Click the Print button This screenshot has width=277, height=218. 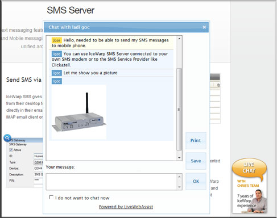point(196,141)
